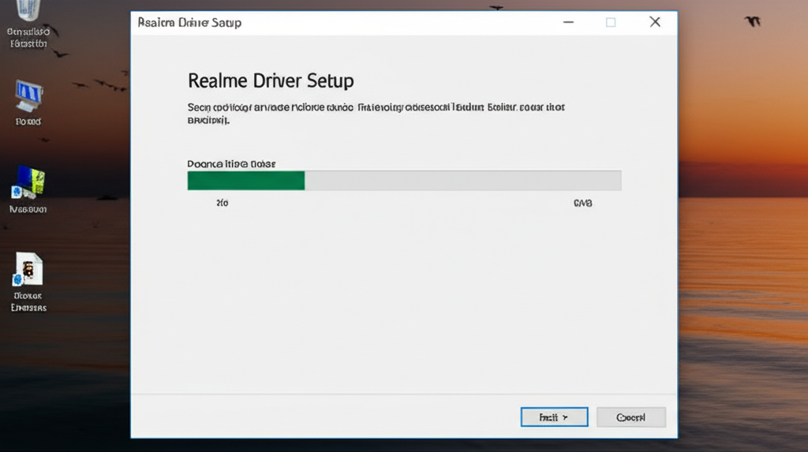Click the Realme Driver Setup heading

pyautogui.click(x=271, y=81)
